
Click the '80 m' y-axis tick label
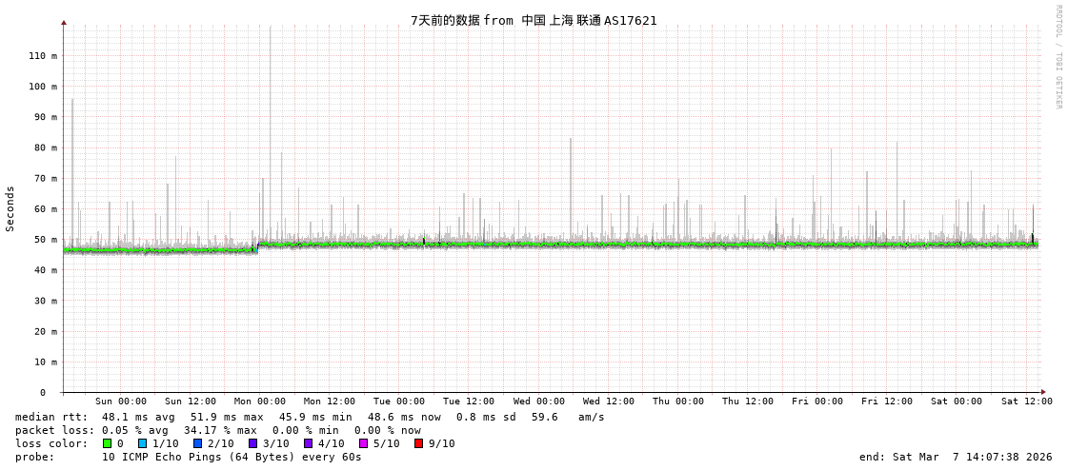46,147
